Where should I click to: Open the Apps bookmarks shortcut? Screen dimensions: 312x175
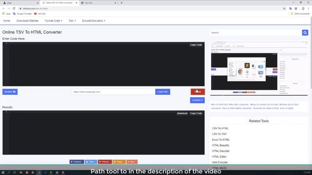point(6,14)
